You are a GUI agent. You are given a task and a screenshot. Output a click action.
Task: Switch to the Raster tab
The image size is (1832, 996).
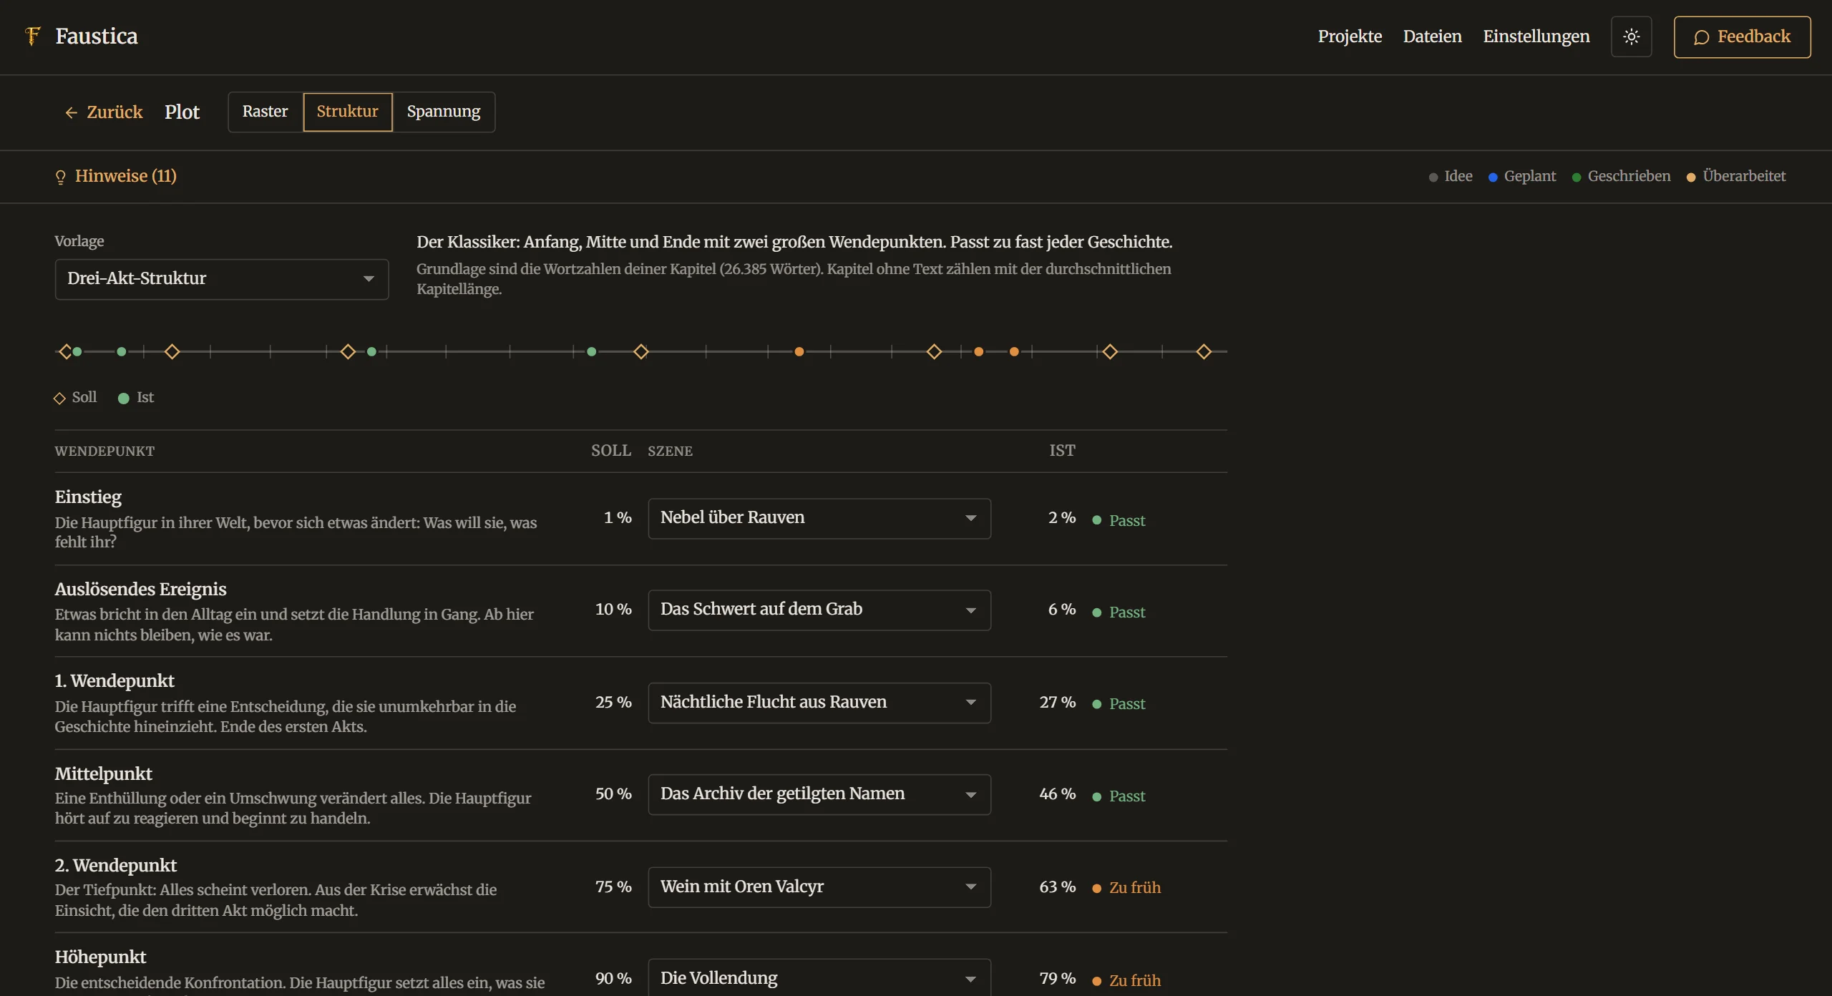[x=265, y=112]
